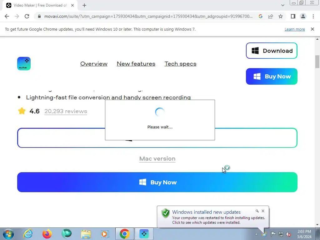
Task: Open the green globe browser taskbar icon
Action: pyautogui.click(x=66, y=234)
